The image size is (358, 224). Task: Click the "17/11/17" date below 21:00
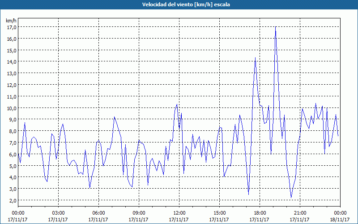(299, 220)
